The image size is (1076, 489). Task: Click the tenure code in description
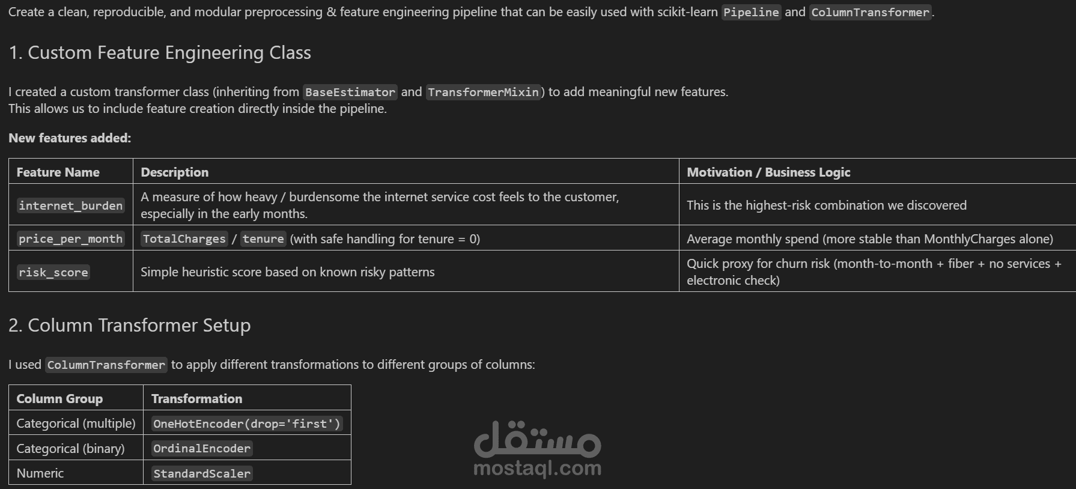click(263, 238)
